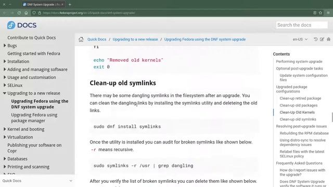Expand the Databases section

[x=5, y=158]
